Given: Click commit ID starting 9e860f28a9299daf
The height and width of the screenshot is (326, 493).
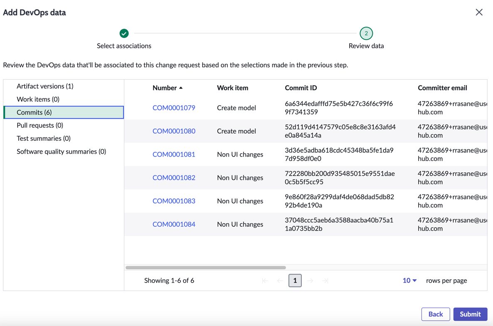Looking at the screenshot, I should click(x=339, y=201).
